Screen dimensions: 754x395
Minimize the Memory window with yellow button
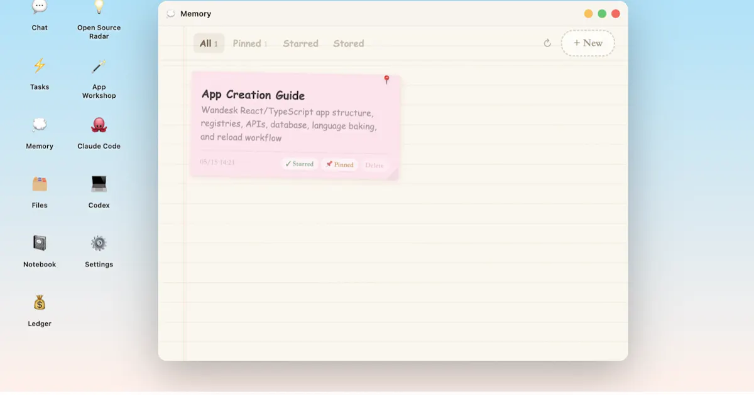pyautogui.click(x=588, y=14)
